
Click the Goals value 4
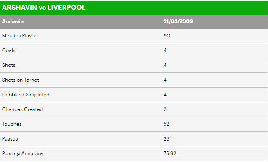click(x=165, y=50)
